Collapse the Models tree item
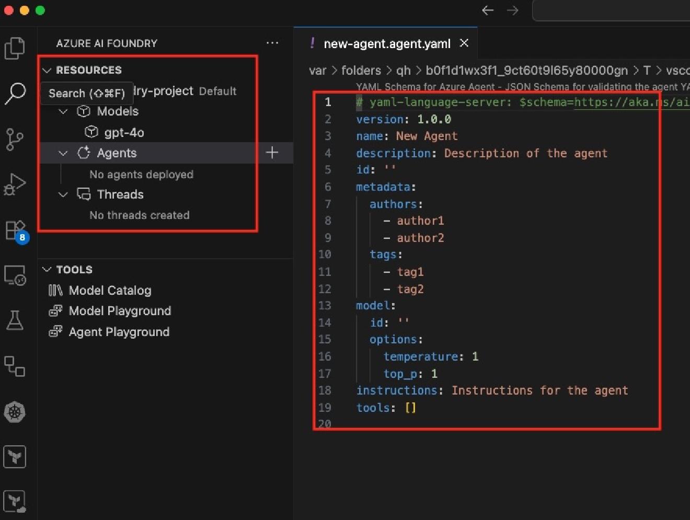The height and width of the screenshot is (520, 690). pos(63,111)
